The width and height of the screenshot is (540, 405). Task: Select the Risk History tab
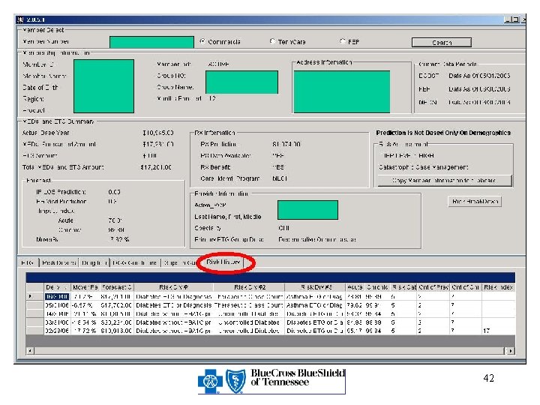223,262
